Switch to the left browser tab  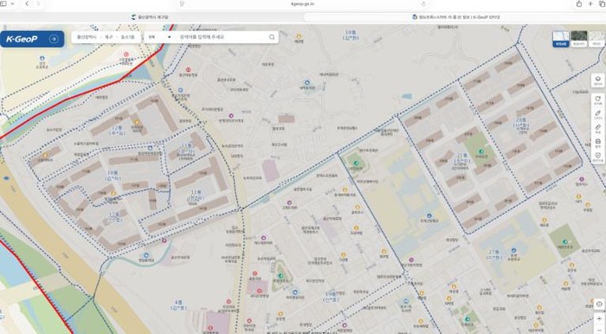[151, 17]
